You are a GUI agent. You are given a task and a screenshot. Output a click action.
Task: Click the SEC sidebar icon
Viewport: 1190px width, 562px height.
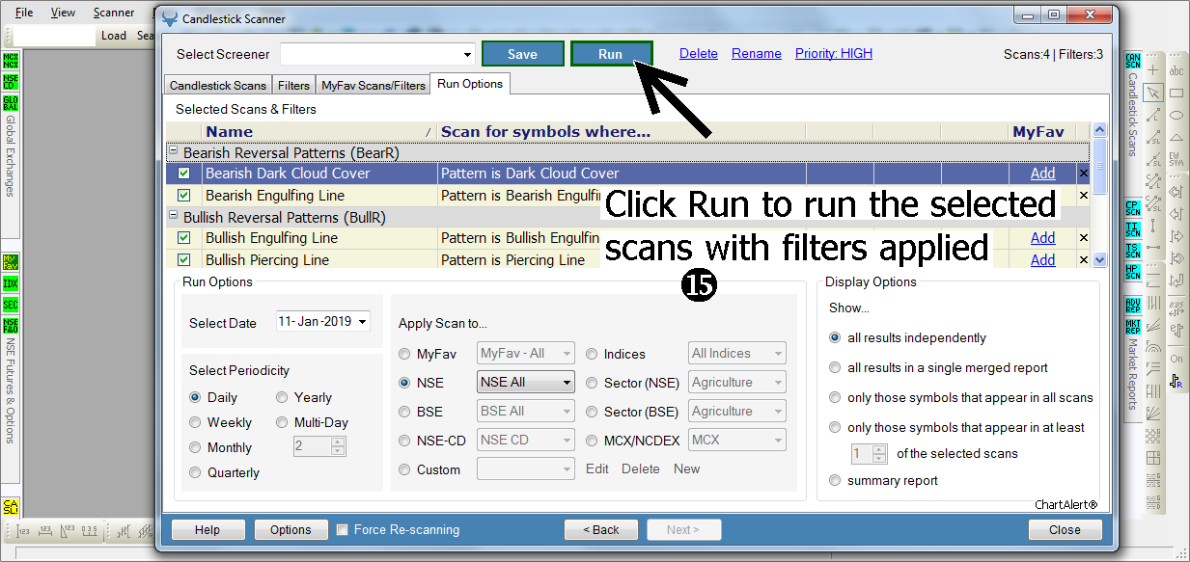point(11,305)
